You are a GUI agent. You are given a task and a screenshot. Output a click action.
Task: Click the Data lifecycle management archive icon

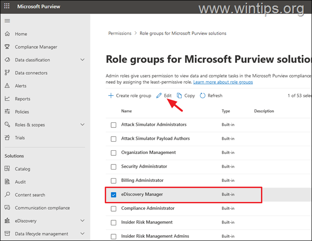click(x=7, y=233)
